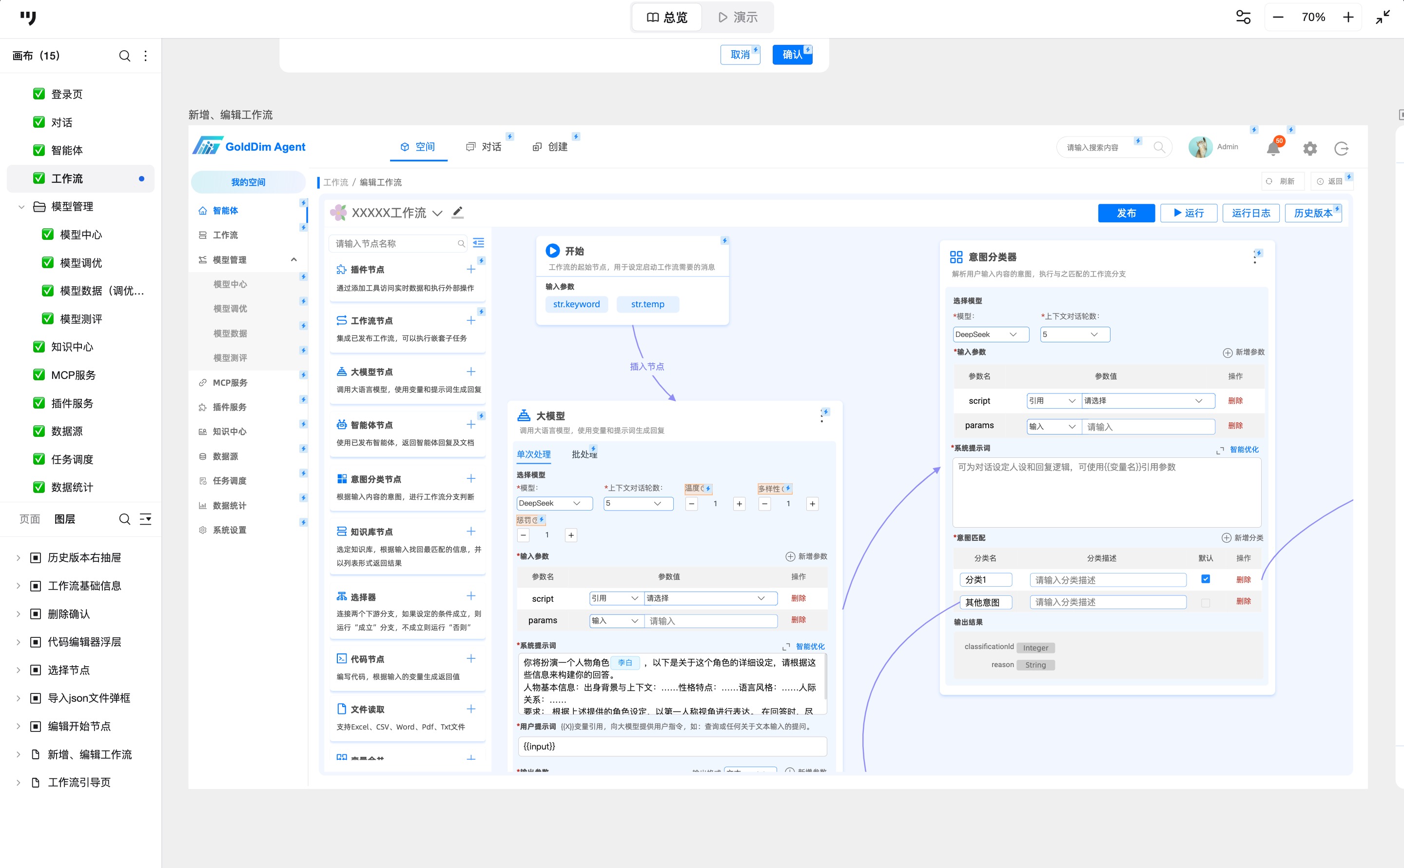Open the settings gear in header
Image resolution: width=1404 pixels, height=868 pixels.
click(x=1309, y=149)
